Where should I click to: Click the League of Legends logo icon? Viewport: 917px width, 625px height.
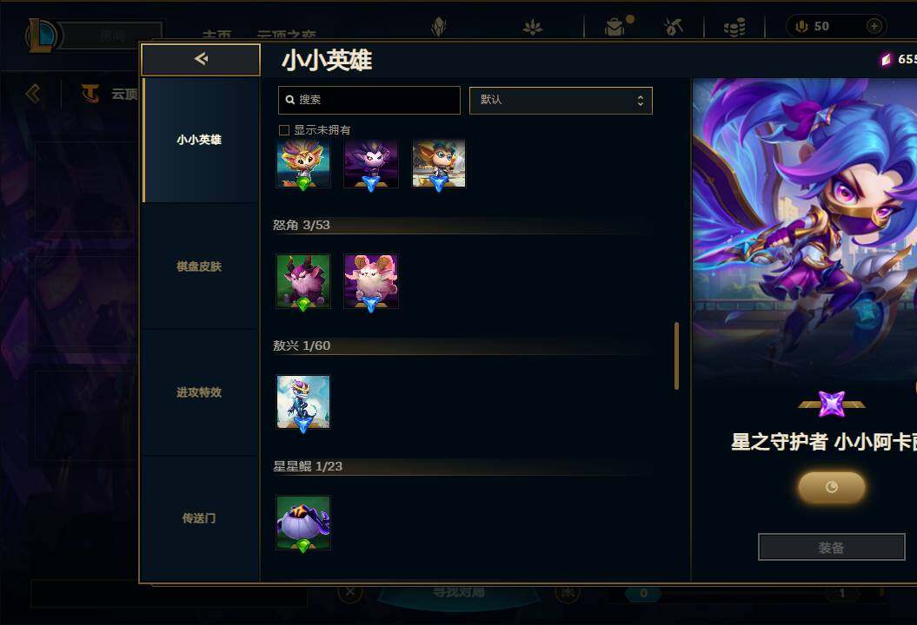pyautogui.click(x=40, y=35)
